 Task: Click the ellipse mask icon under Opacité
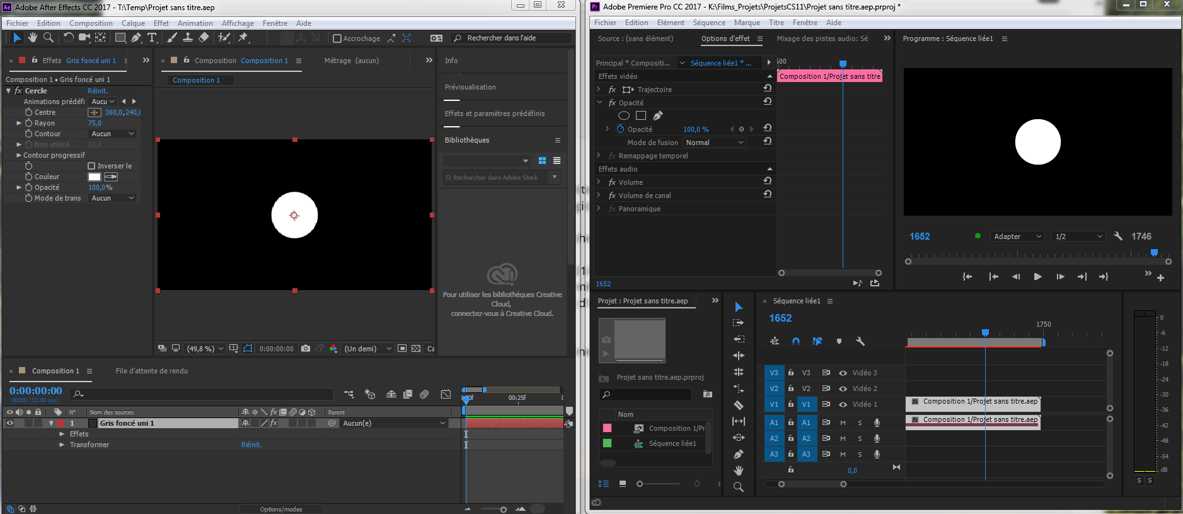pyautogui.click(x=623, y=115)
